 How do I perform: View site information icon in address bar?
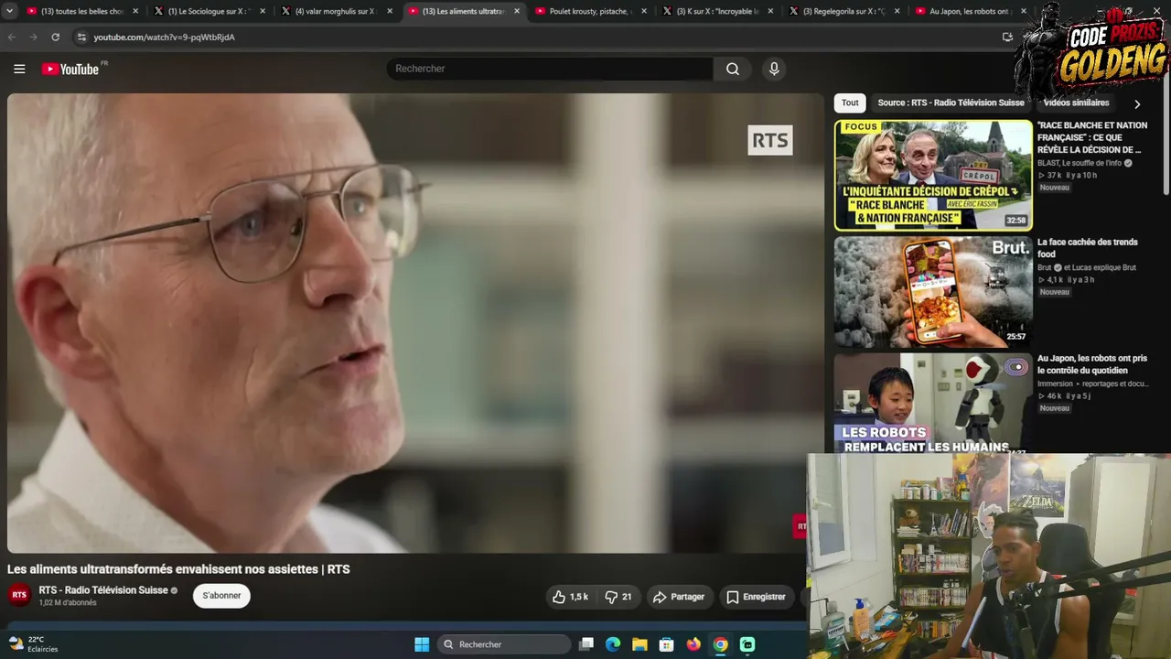pos(81,37)
